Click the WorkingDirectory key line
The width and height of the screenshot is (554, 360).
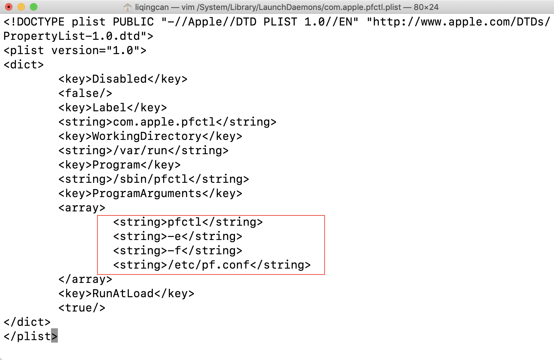(x=150, y=136)
